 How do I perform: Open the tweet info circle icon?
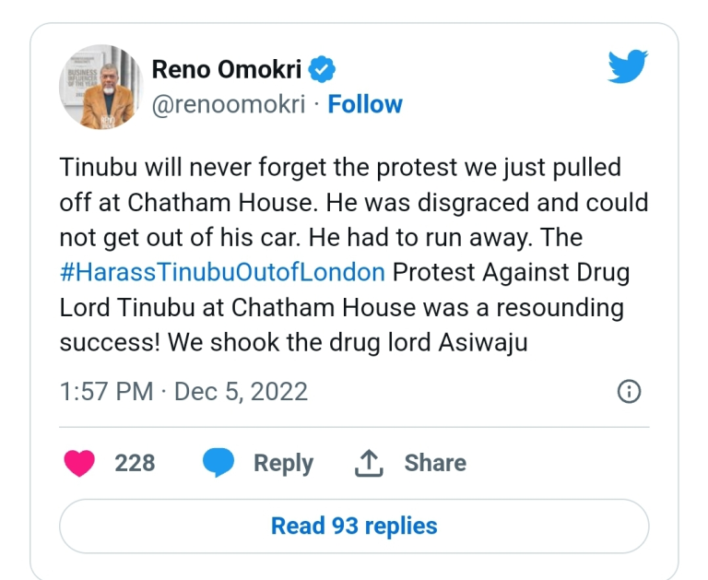coord(629,392)
